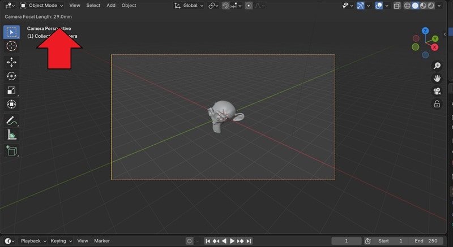Click the Suzanne monkey head object
Viewport: 453px width, 247px height.
tap(225, 116)
